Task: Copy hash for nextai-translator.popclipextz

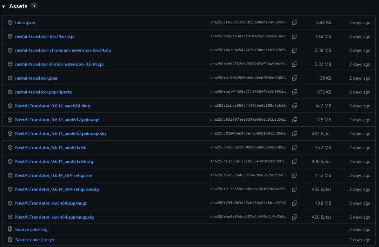Action: [x=294, y=92]
